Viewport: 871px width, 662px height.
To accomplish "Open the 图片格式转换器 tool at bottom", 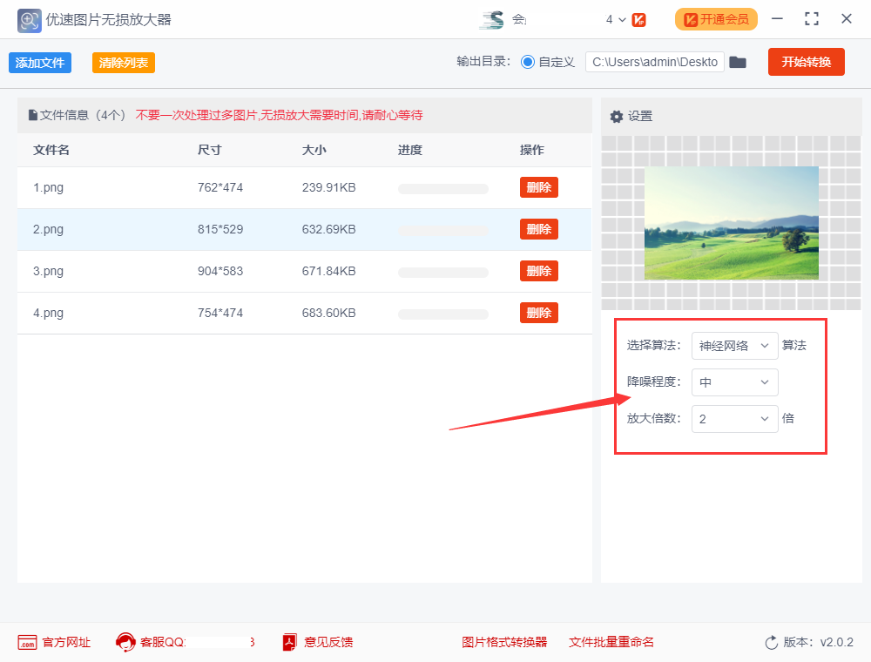I will pyautogui.click(x=503, y=642).
